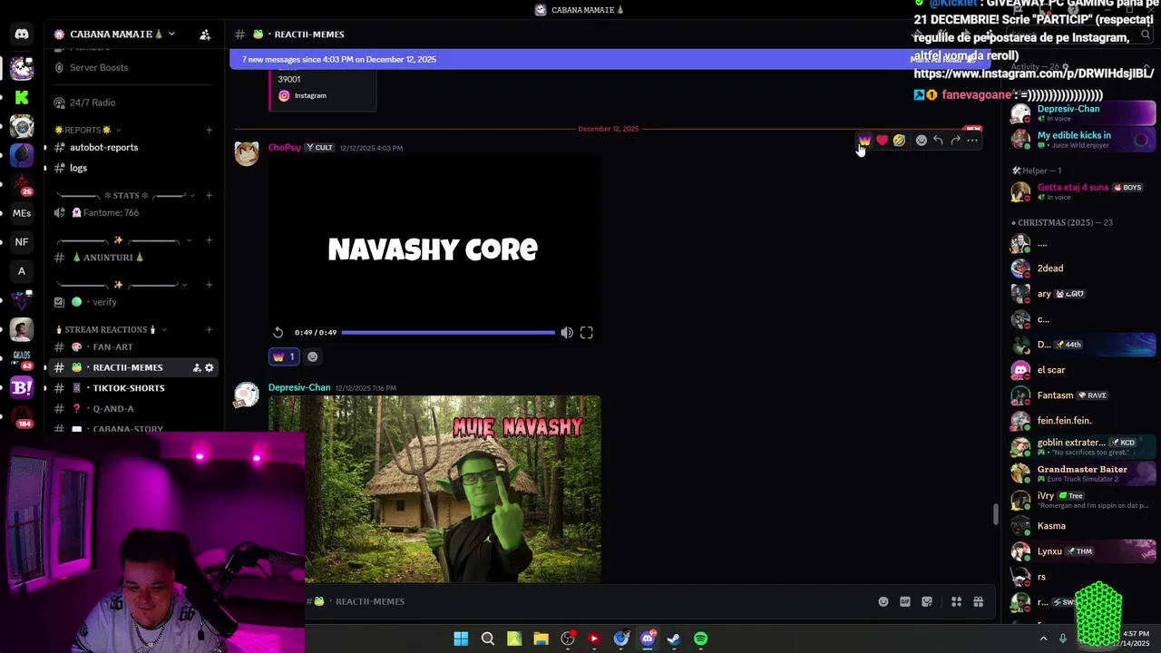
Task: Open the NF server icon
Action: click(x=22, y=242)
